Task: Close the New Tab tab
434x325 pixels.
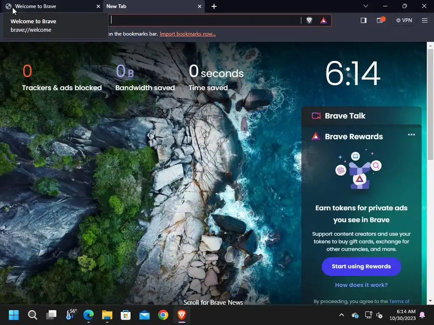Action: pyautogui.click(x=200, y=6)
